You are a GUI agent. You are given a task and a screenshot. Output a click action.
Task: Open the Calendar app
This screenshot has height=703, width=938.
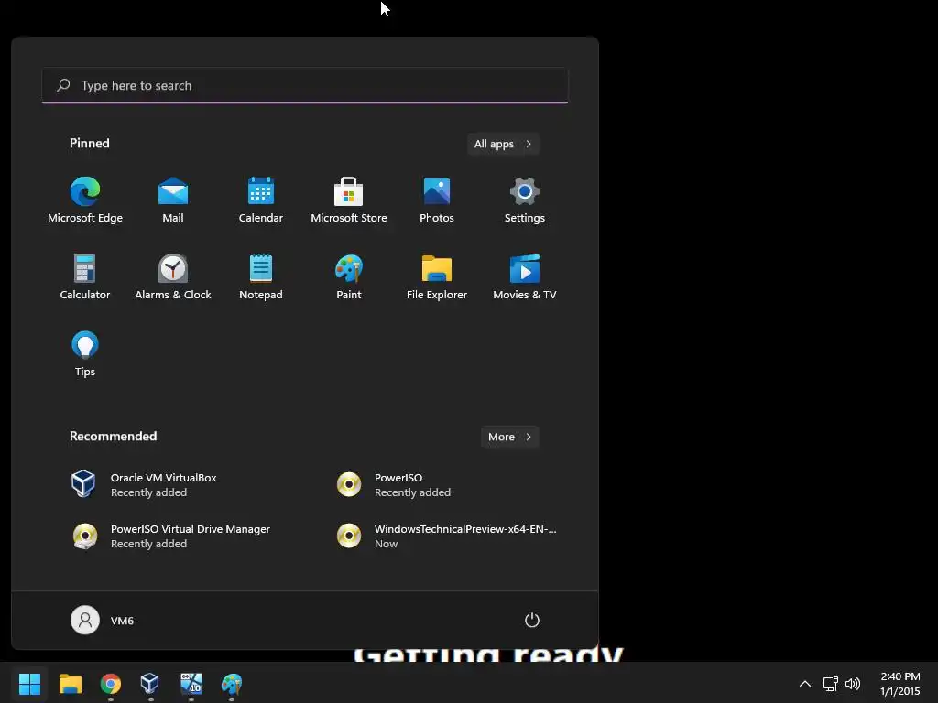click(261, 200)
